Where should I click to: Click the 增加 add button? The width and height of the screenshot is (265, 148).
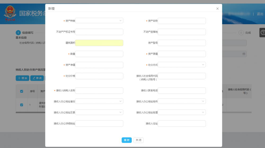22,78
